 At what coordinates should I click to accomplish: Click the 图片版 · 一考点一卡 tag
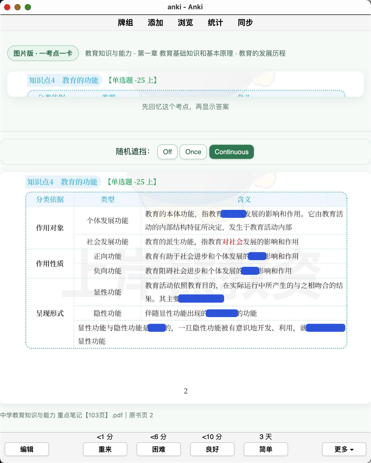pyautogui.click(x=43, y=53)
